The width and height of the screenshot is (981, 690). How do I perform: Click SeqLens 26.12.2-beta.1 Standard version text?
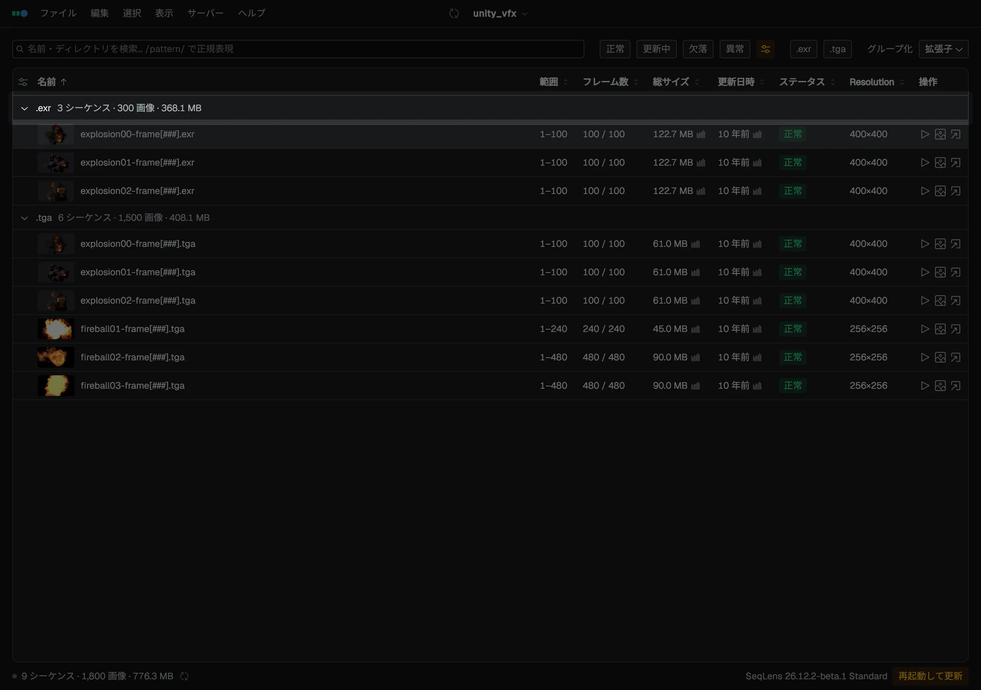816,676
